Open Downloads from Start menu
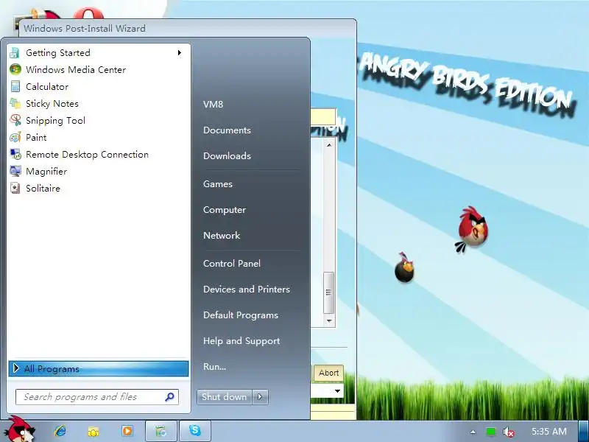The height and width of the screenshot is (442, 589). 227,155
